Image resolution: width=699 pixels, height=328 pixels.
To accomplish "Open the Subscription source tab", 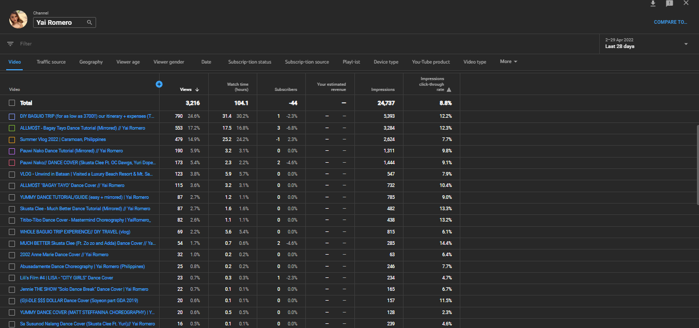I will click(x=307, y=62).
